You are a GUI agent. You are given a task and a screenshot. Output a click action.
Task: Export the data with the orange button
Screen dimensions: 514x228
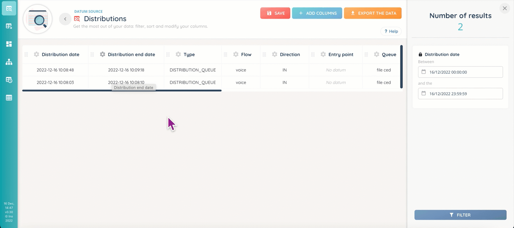373,13
